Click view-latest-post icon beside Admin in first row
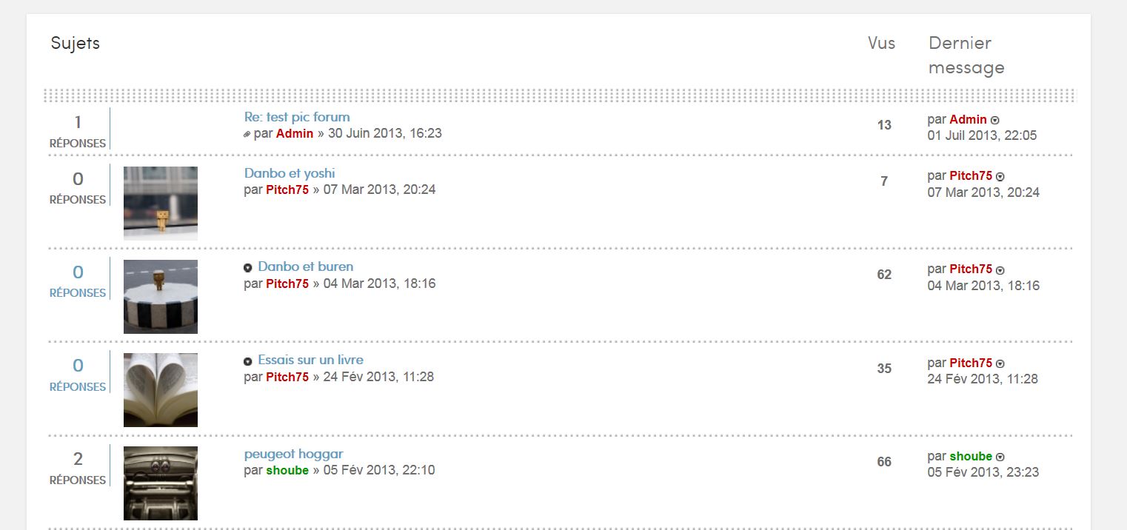 (995, 120)
